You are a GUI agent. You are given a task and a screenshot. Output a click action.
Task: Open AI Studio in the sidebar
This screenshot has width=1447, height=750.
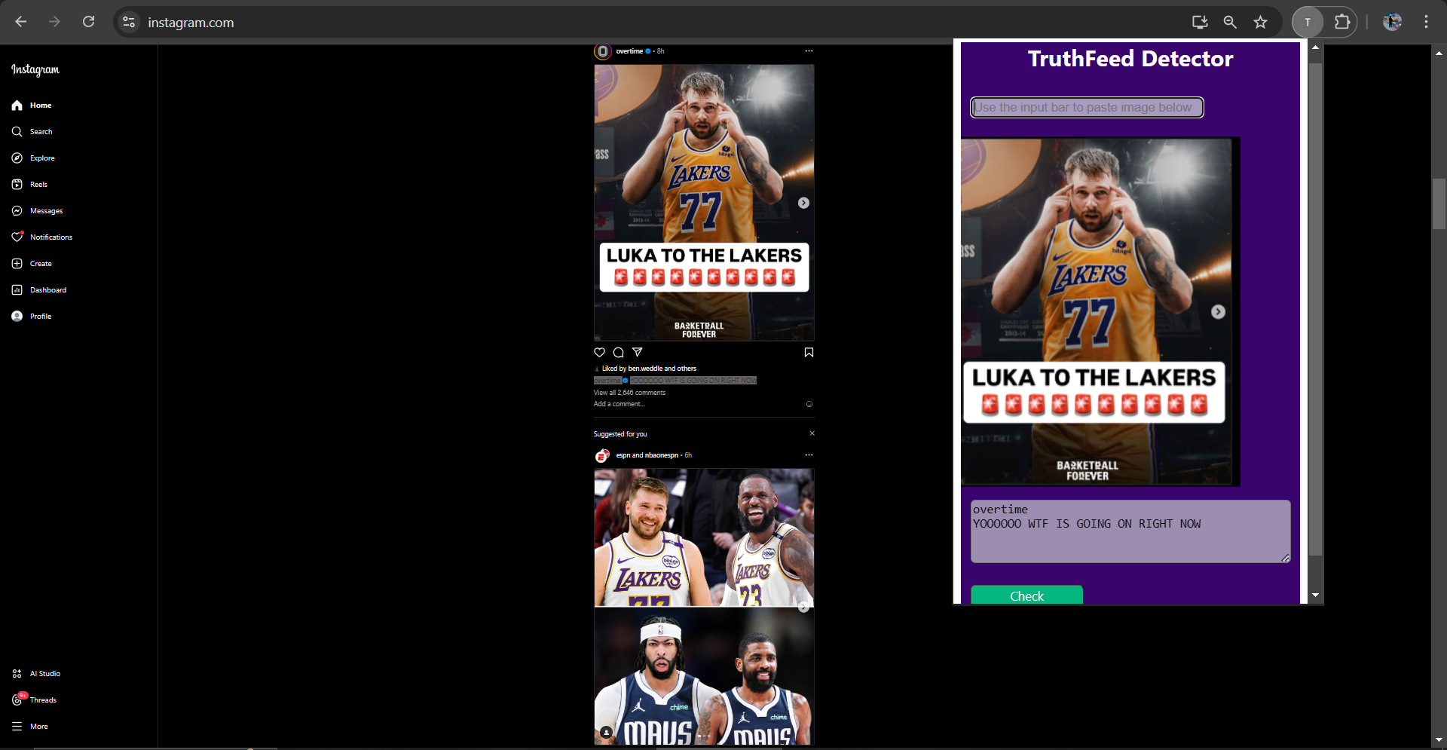click(x=36, y=674)
